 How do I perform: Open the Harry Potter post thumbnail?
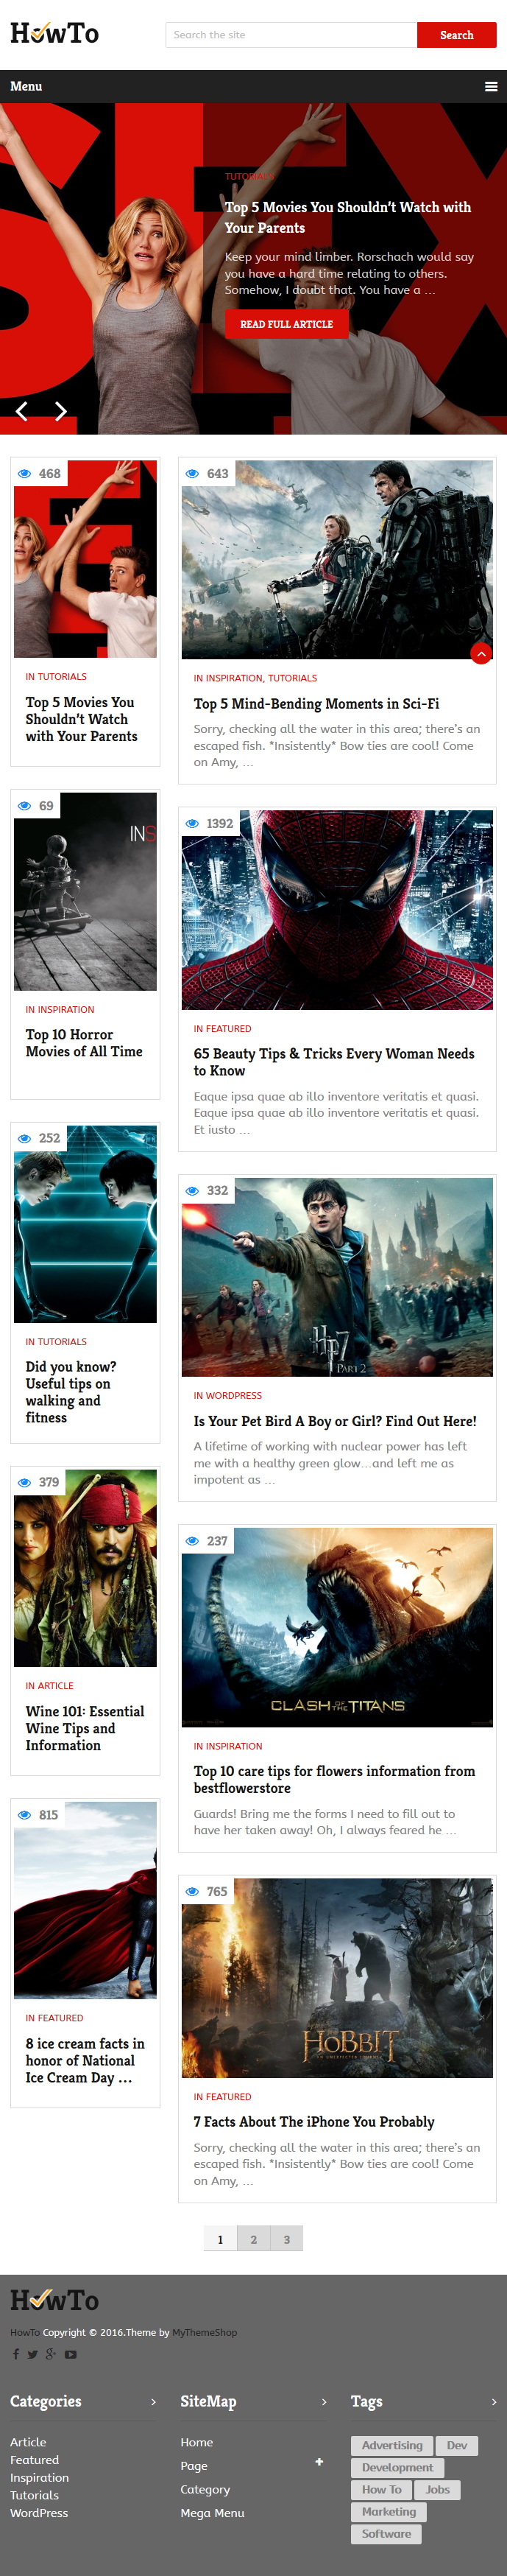click(337, 1277)
